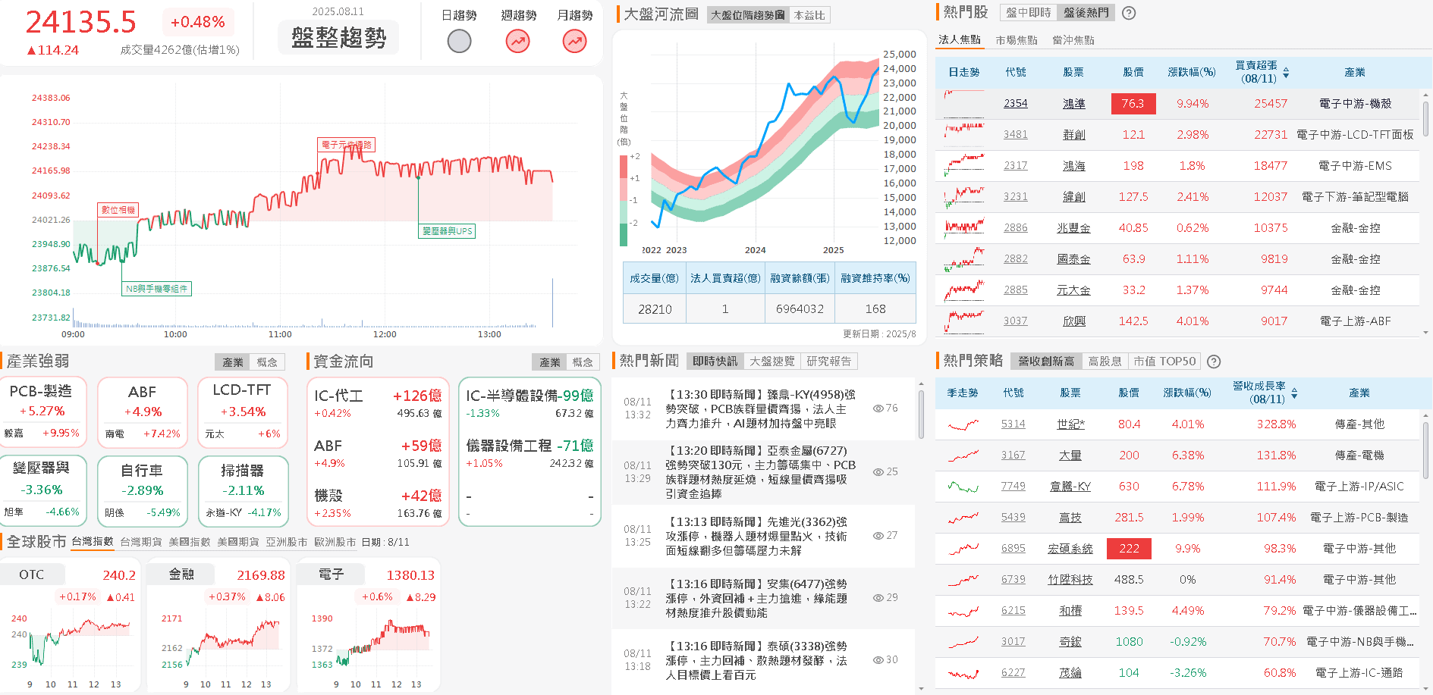1433x695 pixels.
Task: Open the 13:20 news about 亞泰金屬(6727)
Action: tap(759, 471)
